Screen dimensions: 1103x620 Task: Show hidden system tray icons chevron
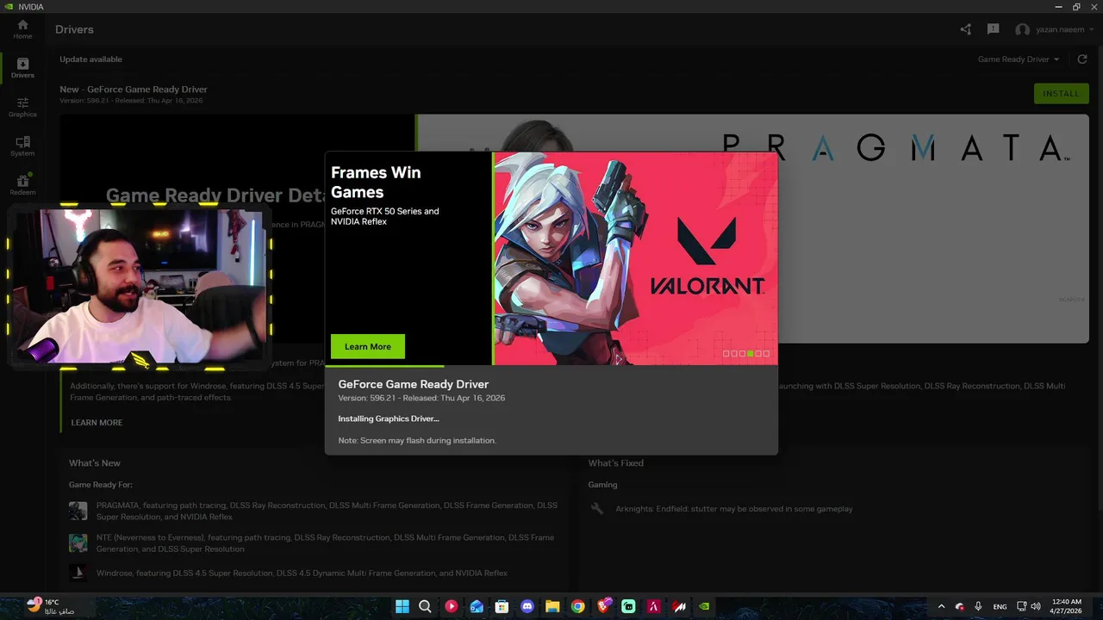pyautogui.click(x=941, y=606)
